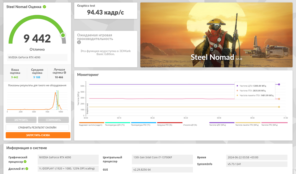
Task: Click the Отлично rating label
Action: [37, 50]
